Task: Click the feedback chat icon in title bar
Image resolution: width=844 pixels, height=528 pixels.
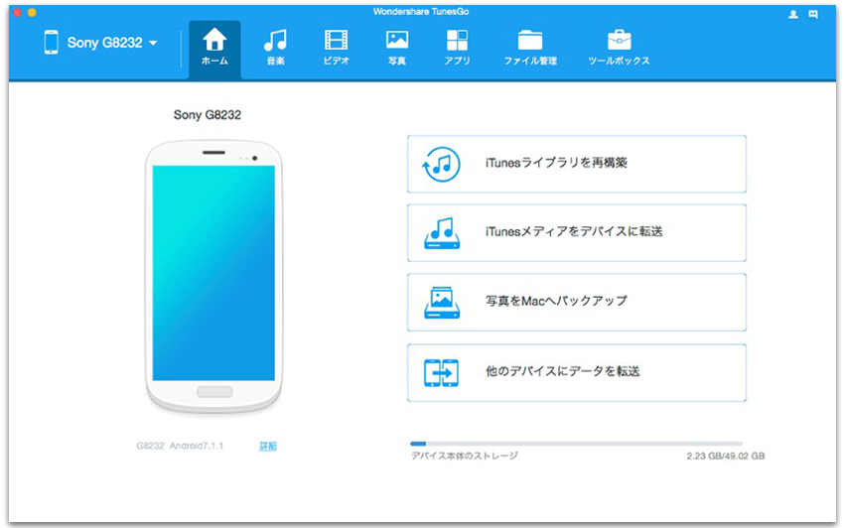Action: (x=813, y=15)
